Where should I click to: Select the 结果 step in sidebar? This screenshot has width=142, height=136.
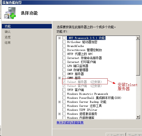8,43
